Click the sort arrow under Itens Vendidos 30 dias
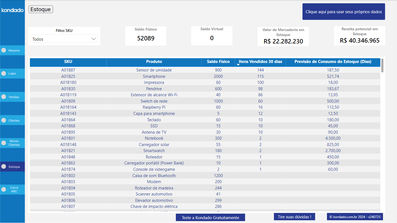 coord(238,65)
